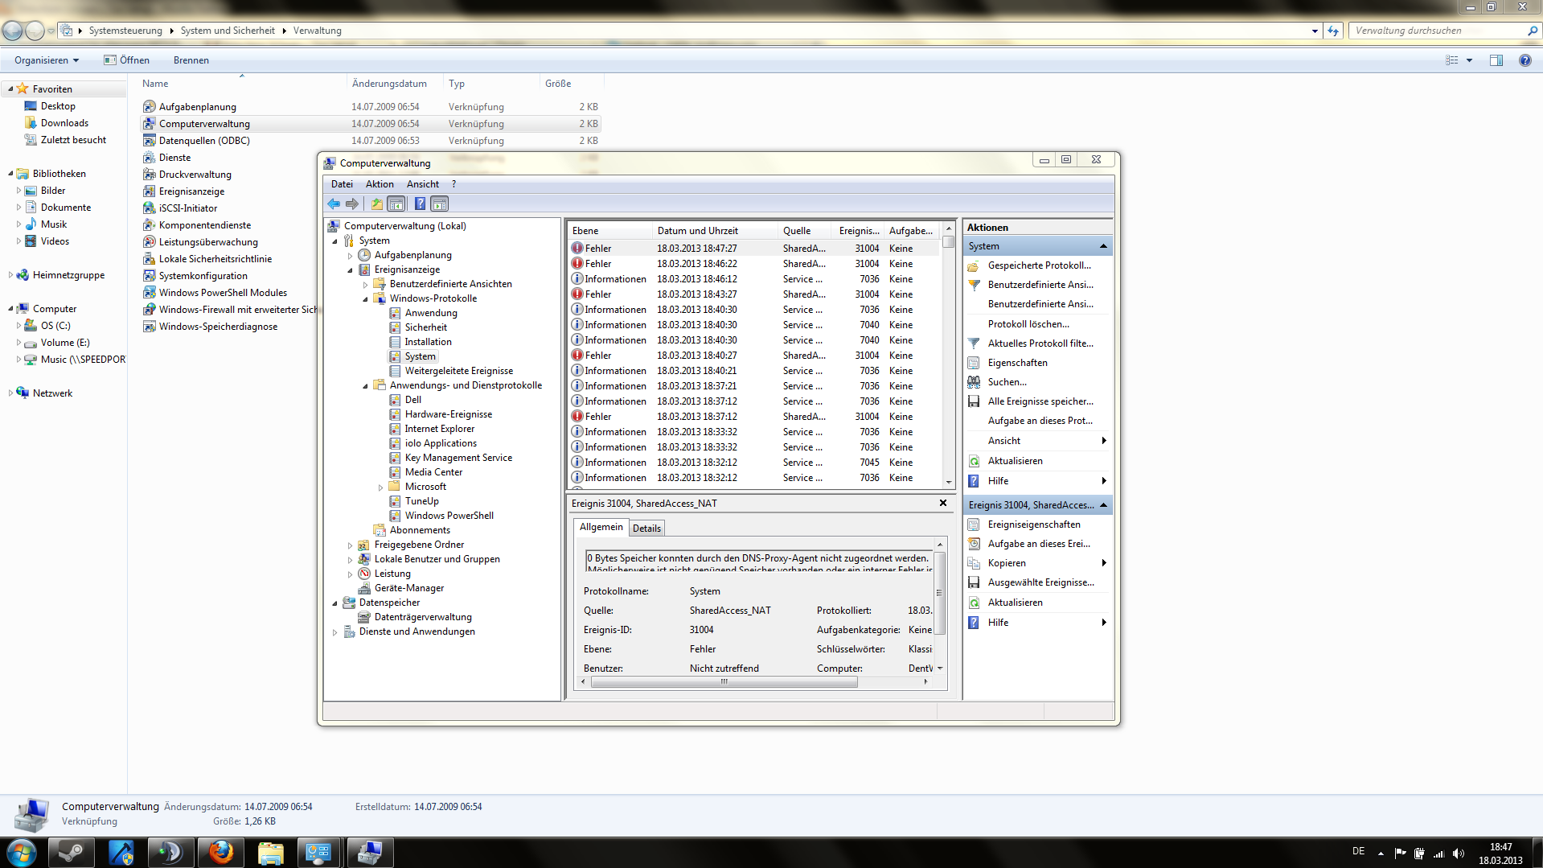Screen dimensions: 1543x868
Task: Collapse the Windows-Protokolle node
Action: click(366, 299)
